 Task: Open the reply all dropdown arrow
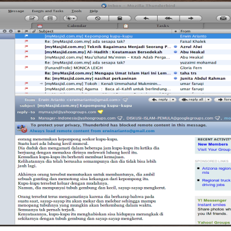(208, 99)
